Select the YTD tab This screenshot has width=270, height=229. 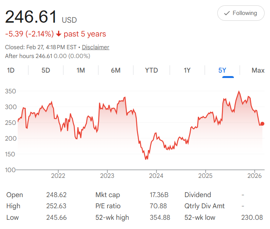[x=152, y=70]
